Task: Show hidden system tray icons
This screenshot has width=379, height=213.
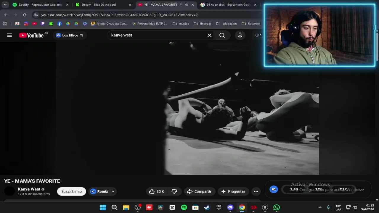Action: [x=320, y=207]
